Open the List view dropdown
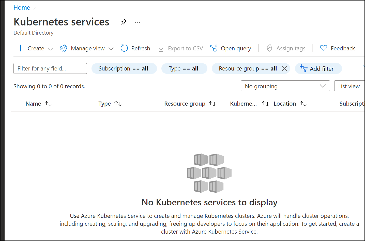This screenshot has width=365, height=241. [x=349, y=86]
